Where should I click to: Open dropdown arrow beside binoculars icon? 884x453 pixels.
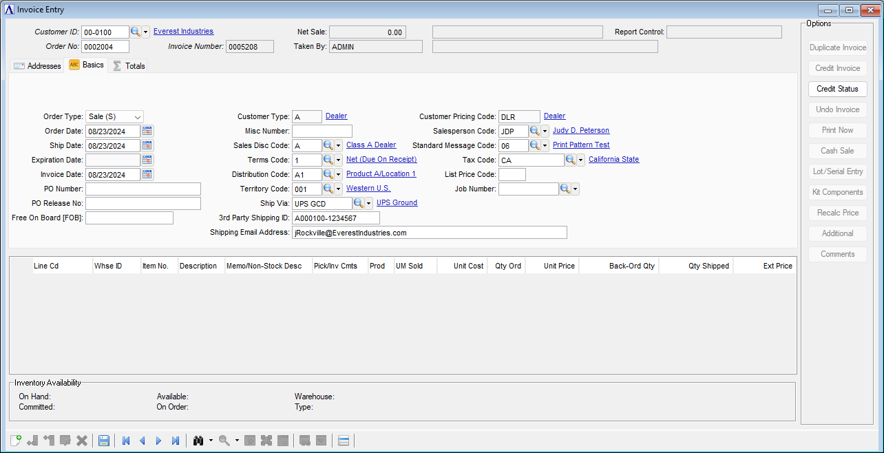pos(211,441)
